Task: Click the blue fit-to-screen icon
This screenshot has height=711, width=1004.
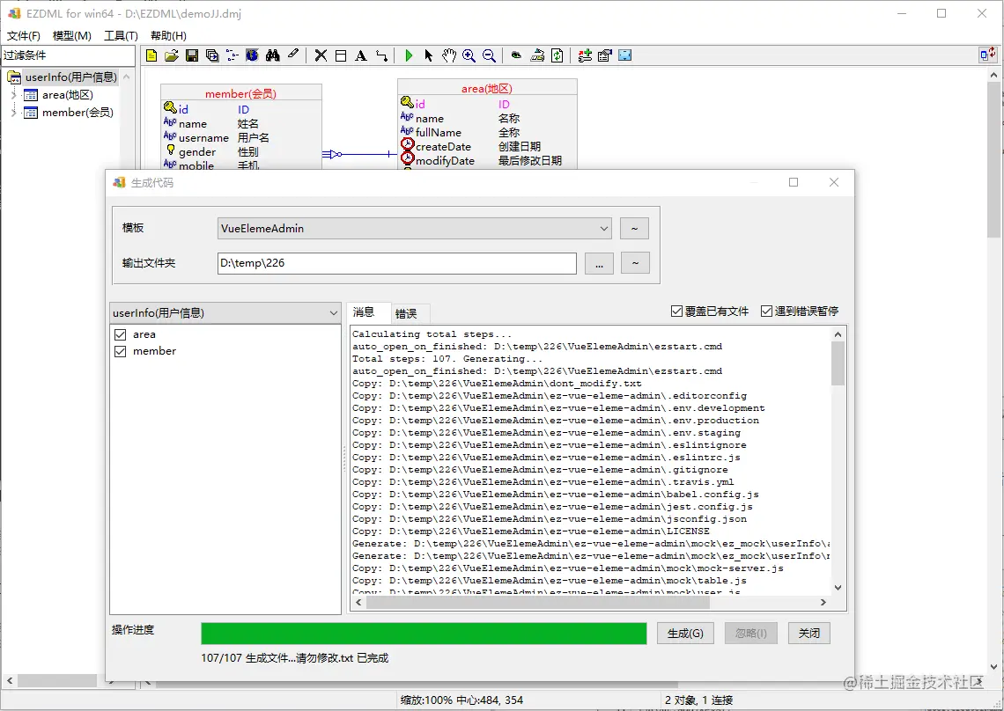Action: click(x=625, y=55)
